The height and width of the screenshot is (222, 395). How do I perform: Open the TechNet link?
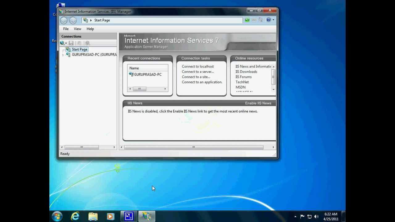(x=242, y=82)
